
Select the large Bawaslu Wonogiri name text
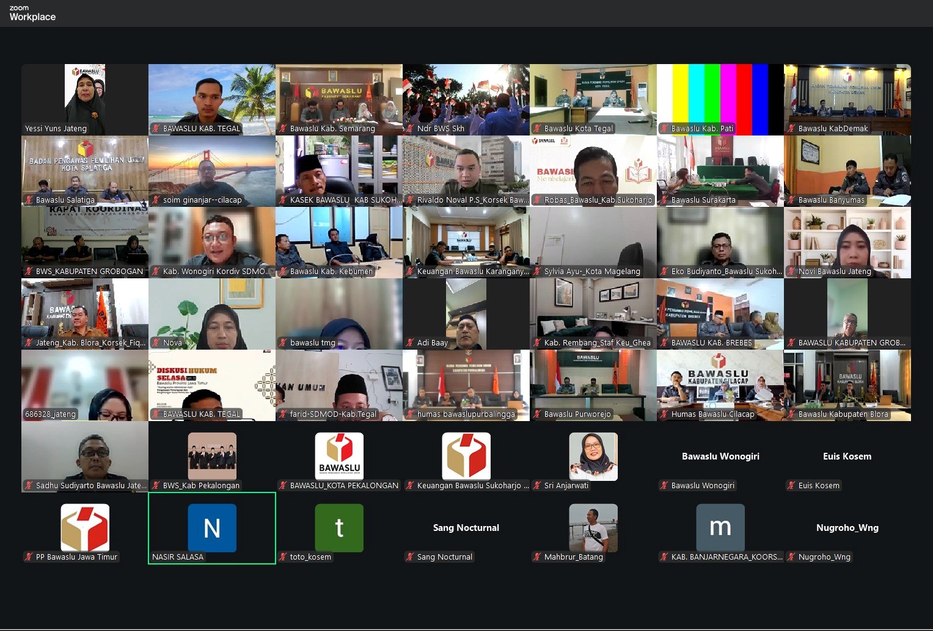[x=720, y=456]
